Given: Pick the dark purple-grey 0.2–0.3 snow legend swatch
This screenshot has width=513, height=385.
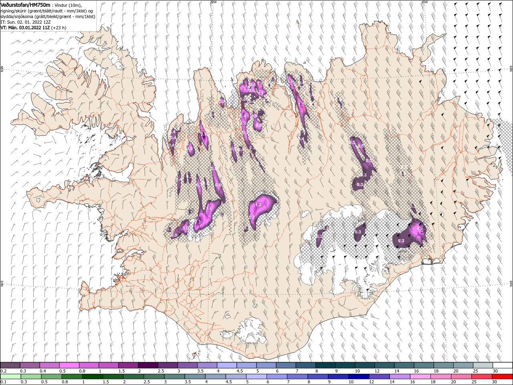Looking at the screenshot, I should [10, 365].
